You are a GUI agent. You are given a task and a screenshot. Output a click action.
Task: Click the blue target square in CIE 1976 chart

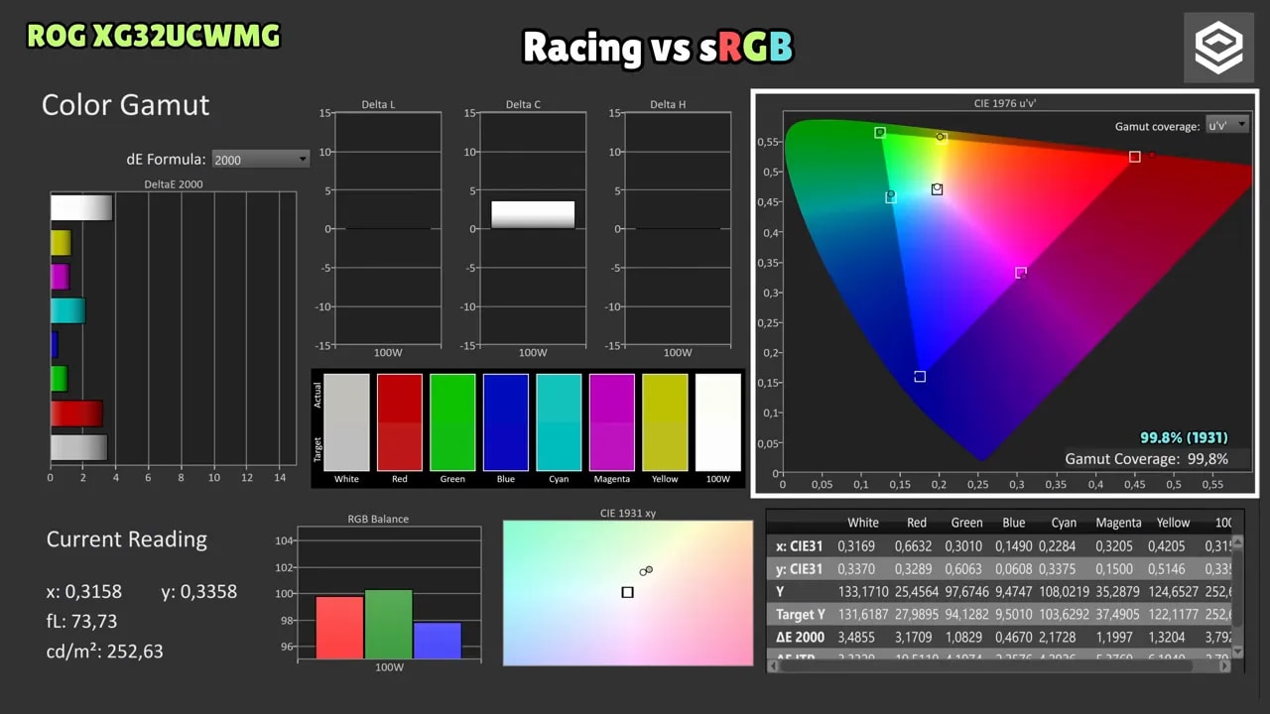920,377
